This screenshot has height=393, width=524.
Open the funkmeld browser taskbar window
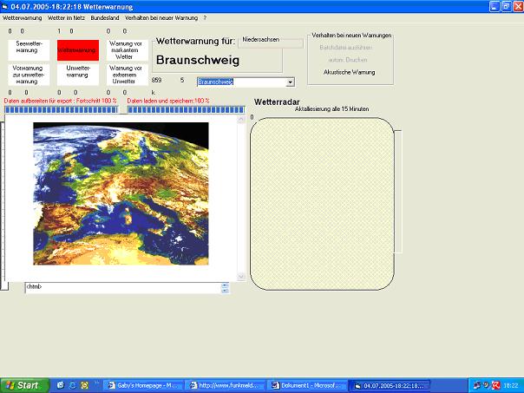pyautogui.click(x=227, y=384)
